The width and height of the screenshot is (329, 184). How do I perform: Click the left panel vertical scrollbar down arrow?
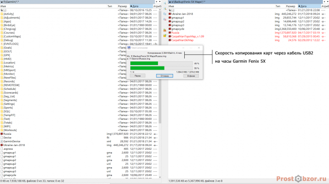[x=160, y=177]
